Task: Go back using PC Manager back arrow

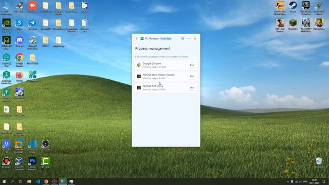Action: (x=137, y=39)
